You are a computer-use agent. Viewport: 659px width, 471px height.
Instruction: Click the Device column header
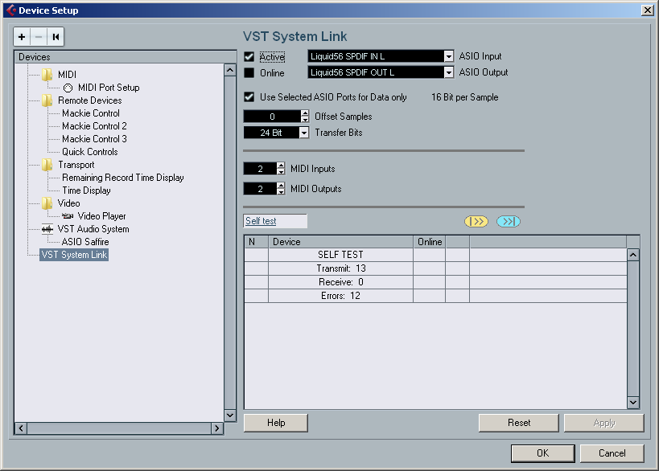pyautogui.click(x=341, y=242)
